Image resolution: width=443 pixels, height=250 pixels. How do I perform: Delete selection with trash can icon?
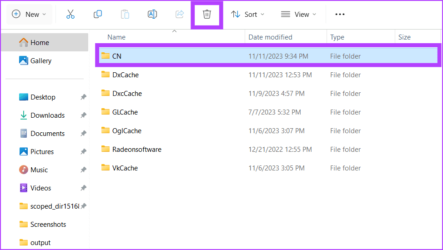point(207,14)
